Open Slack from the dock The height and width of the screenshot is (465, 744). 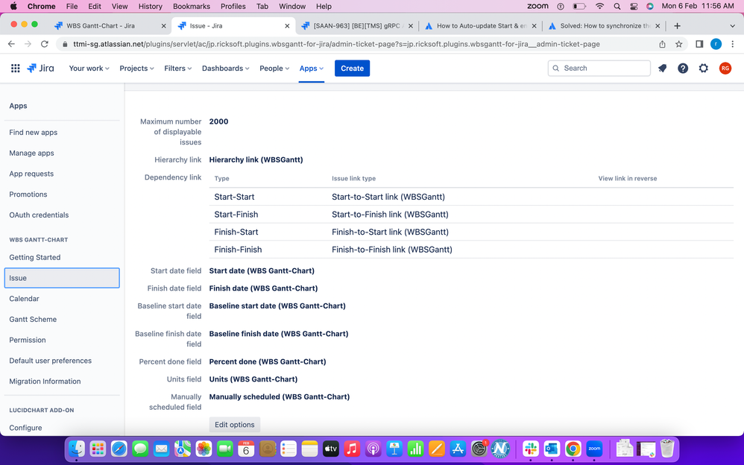(x=531, y=449)
